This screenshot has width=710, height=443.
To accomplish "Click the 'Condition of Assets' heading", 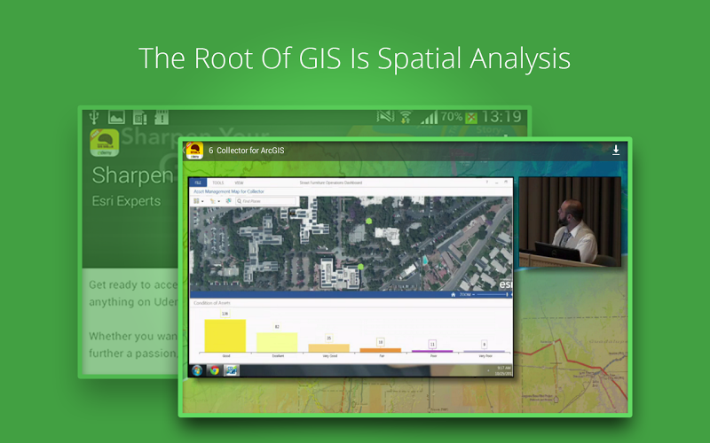I will [212, 303].
